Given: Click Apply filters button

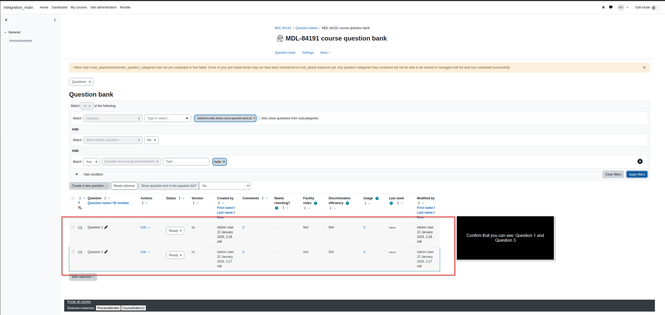Looking at the screenshot, I should click(637, 174).
